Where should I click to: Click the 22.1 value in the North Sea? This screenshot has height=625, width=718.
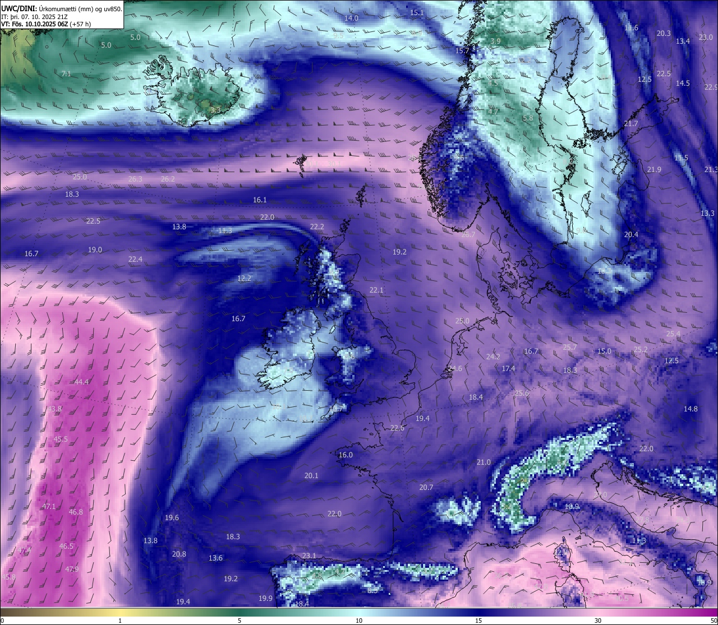376,290
